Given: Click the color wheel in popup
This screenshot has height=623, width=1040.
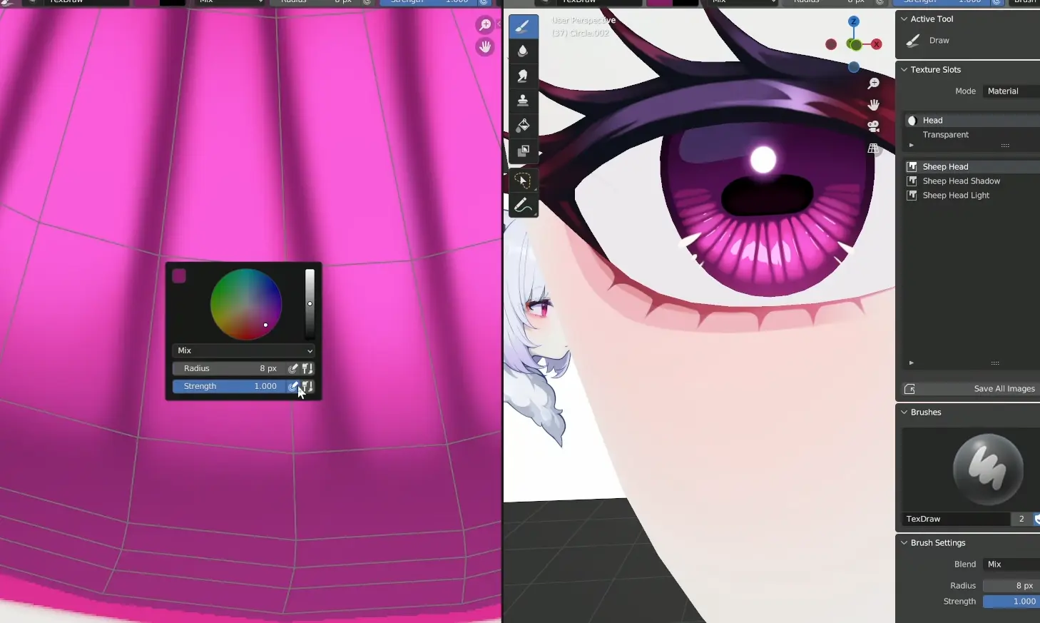Looking at the screenshot, I should pyautogui.click(x=245, y=304).
